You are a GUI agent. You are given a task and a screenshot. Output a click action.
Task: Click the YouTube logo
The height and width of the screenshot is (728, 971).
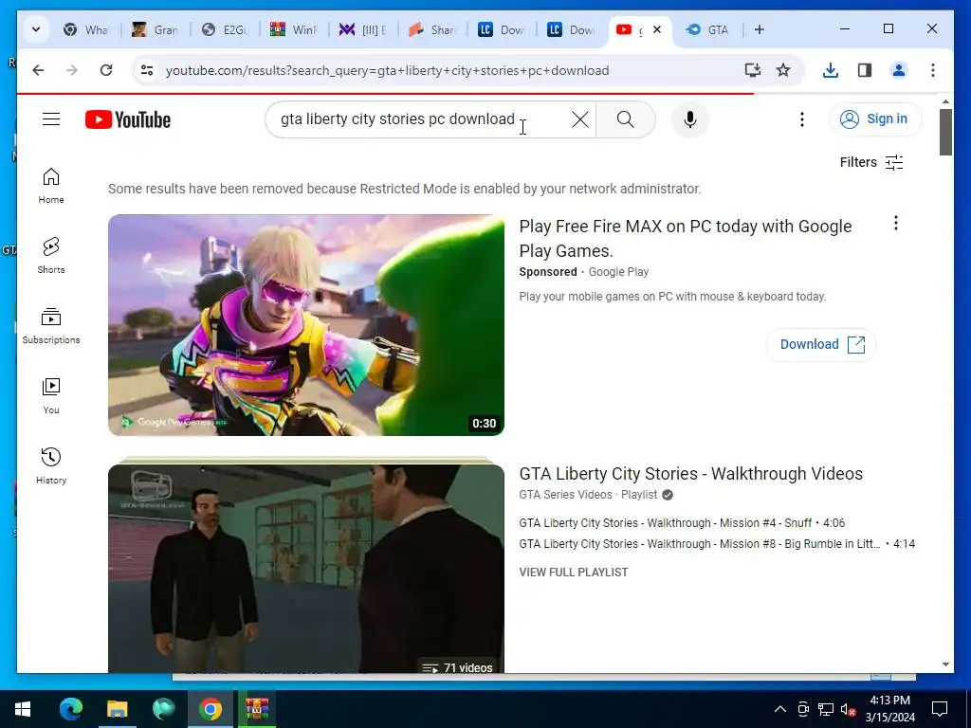128,119
